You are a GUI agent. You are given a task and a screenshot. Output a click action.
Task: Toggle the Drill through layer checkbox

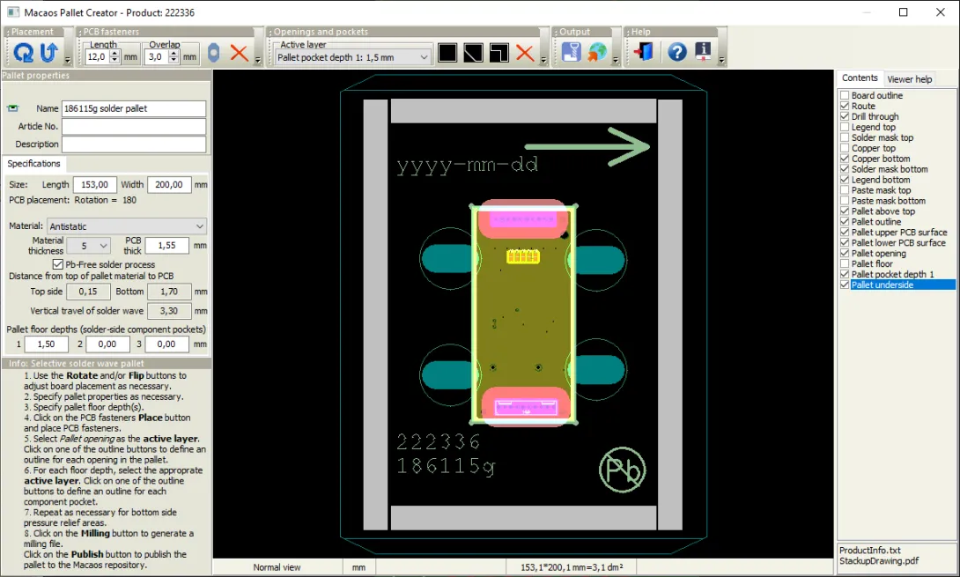pyautogui.click(x=845, y=116)
